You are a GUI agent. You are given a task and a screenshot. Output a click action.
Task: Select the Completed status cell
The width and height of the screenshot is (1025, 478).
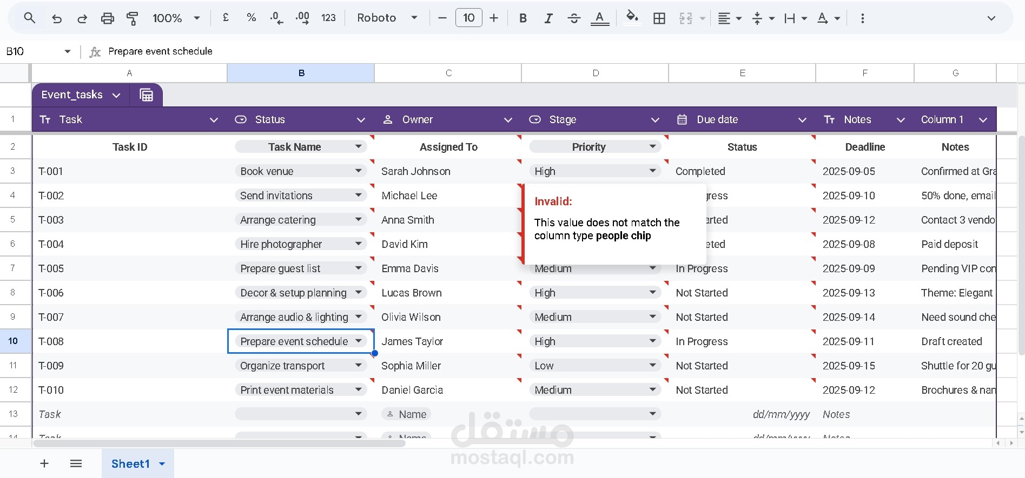pyautogui.click(x=742, y=171)
